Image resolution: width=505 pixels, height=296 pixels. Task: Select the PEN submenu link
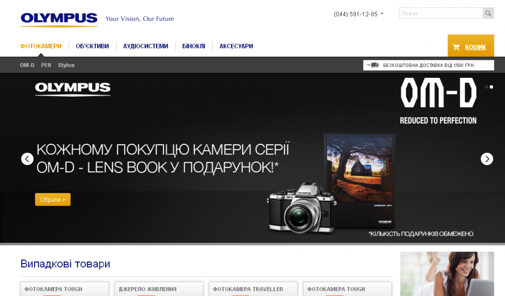click(46, 65)
